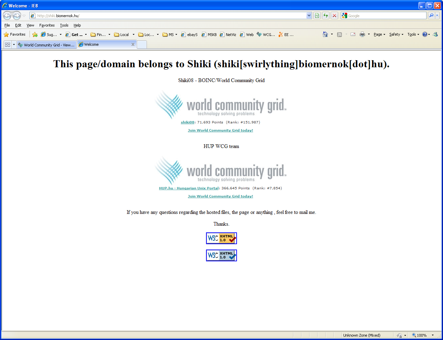
Task: Close the Welcome tab
Action: tap(133, 44)
